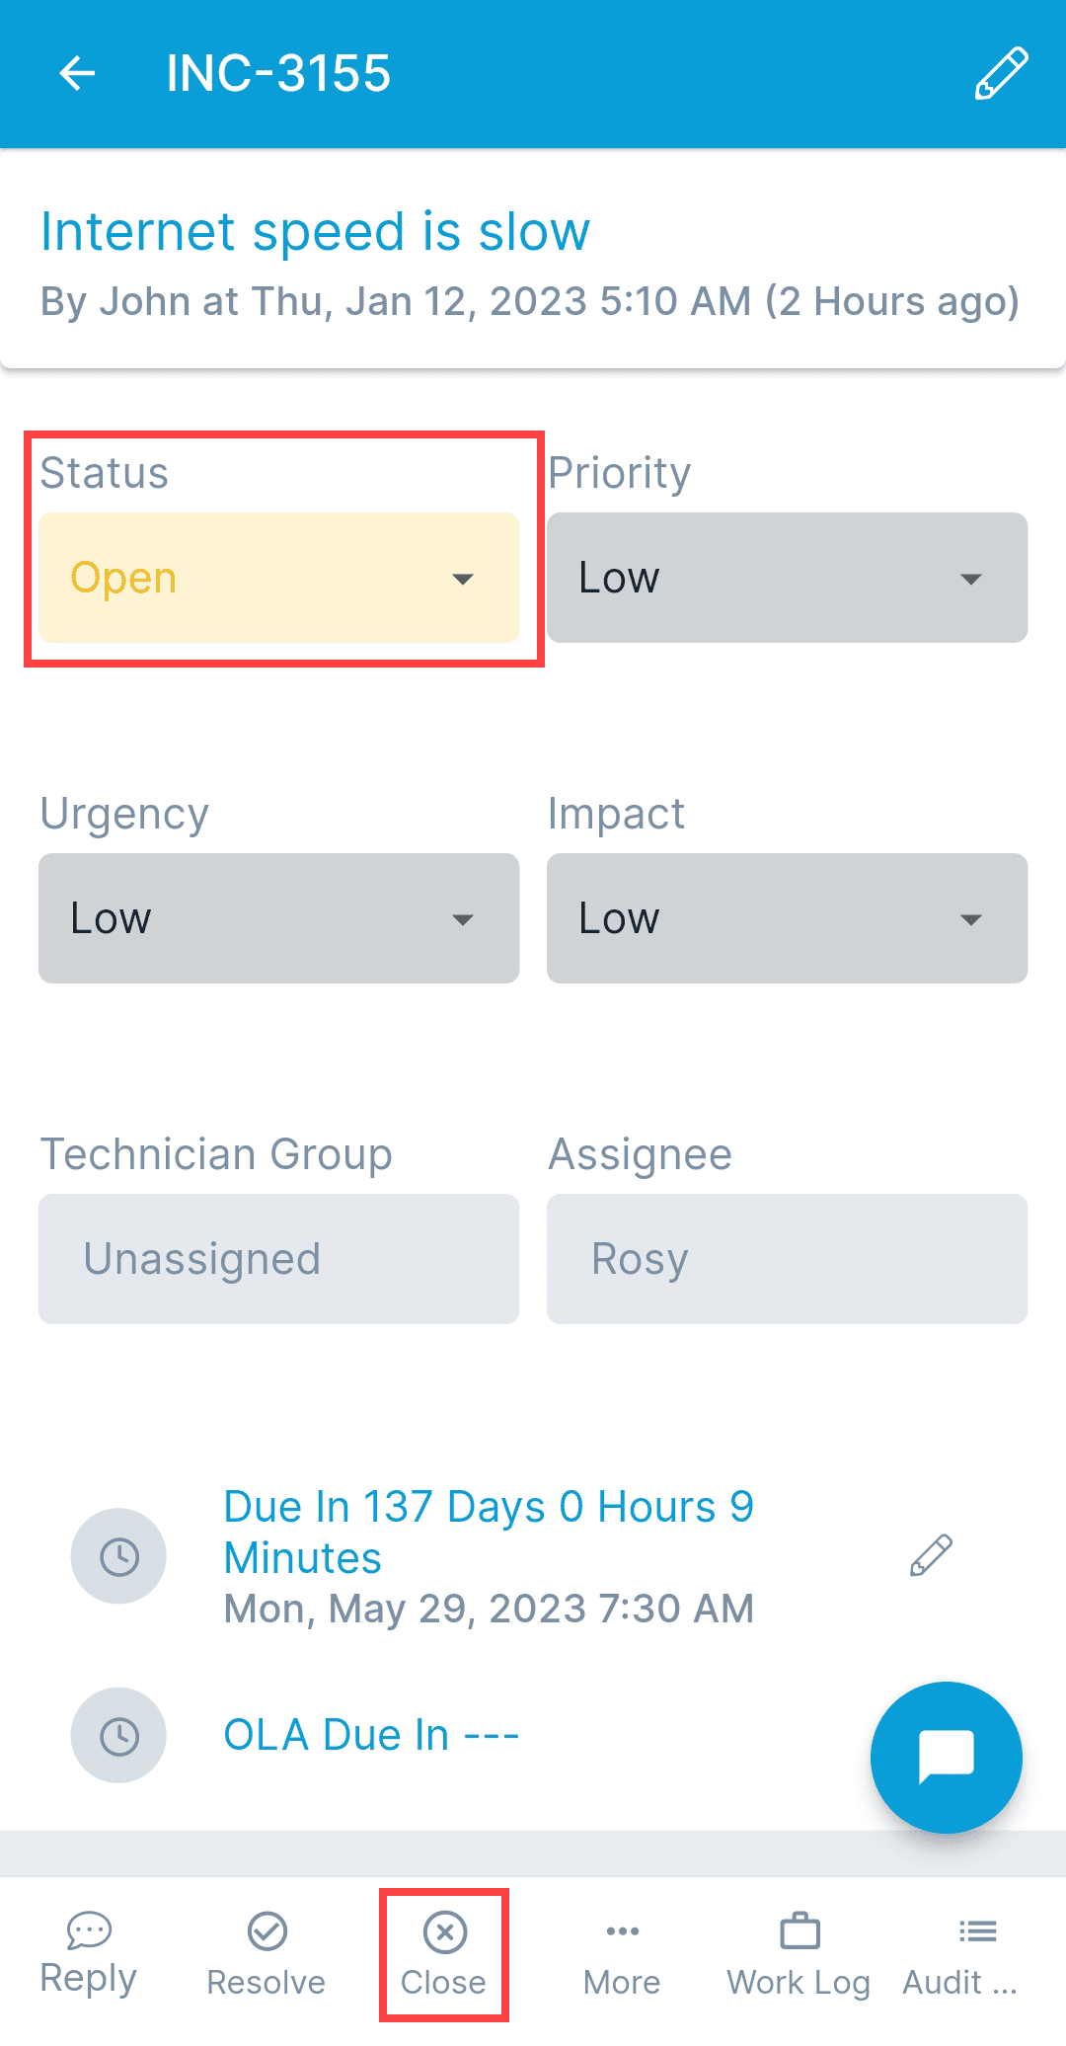Tap the Assignee field showing Rosy
1066x2046 pixels.
[787, 1258]
